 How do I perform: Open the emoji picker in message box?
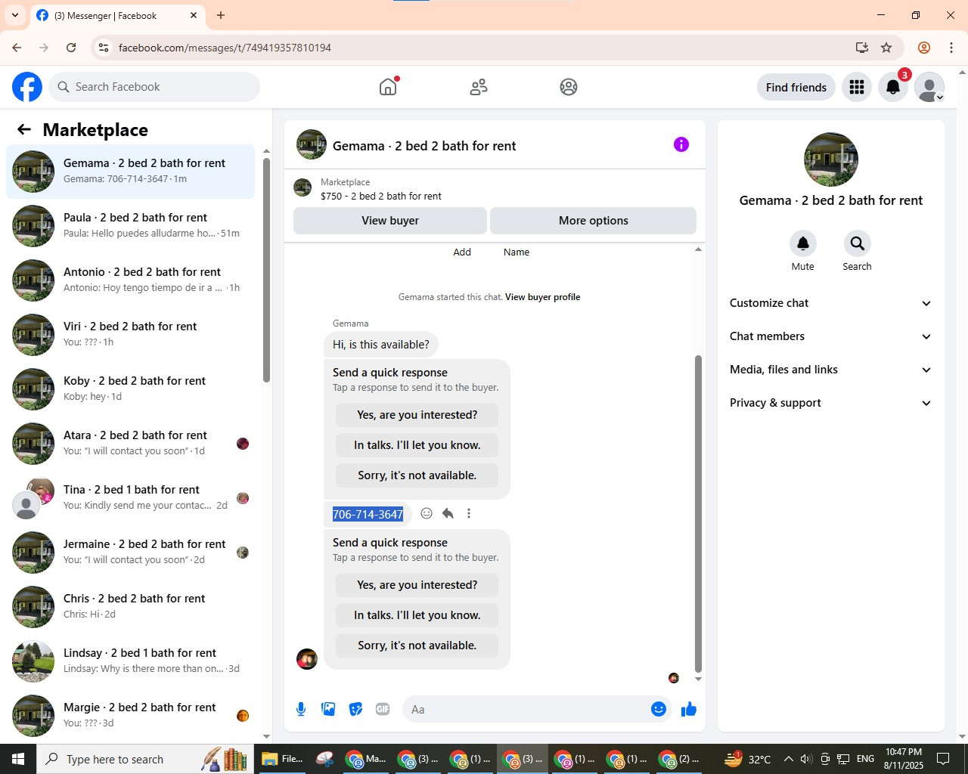click(x=659, y=709)
